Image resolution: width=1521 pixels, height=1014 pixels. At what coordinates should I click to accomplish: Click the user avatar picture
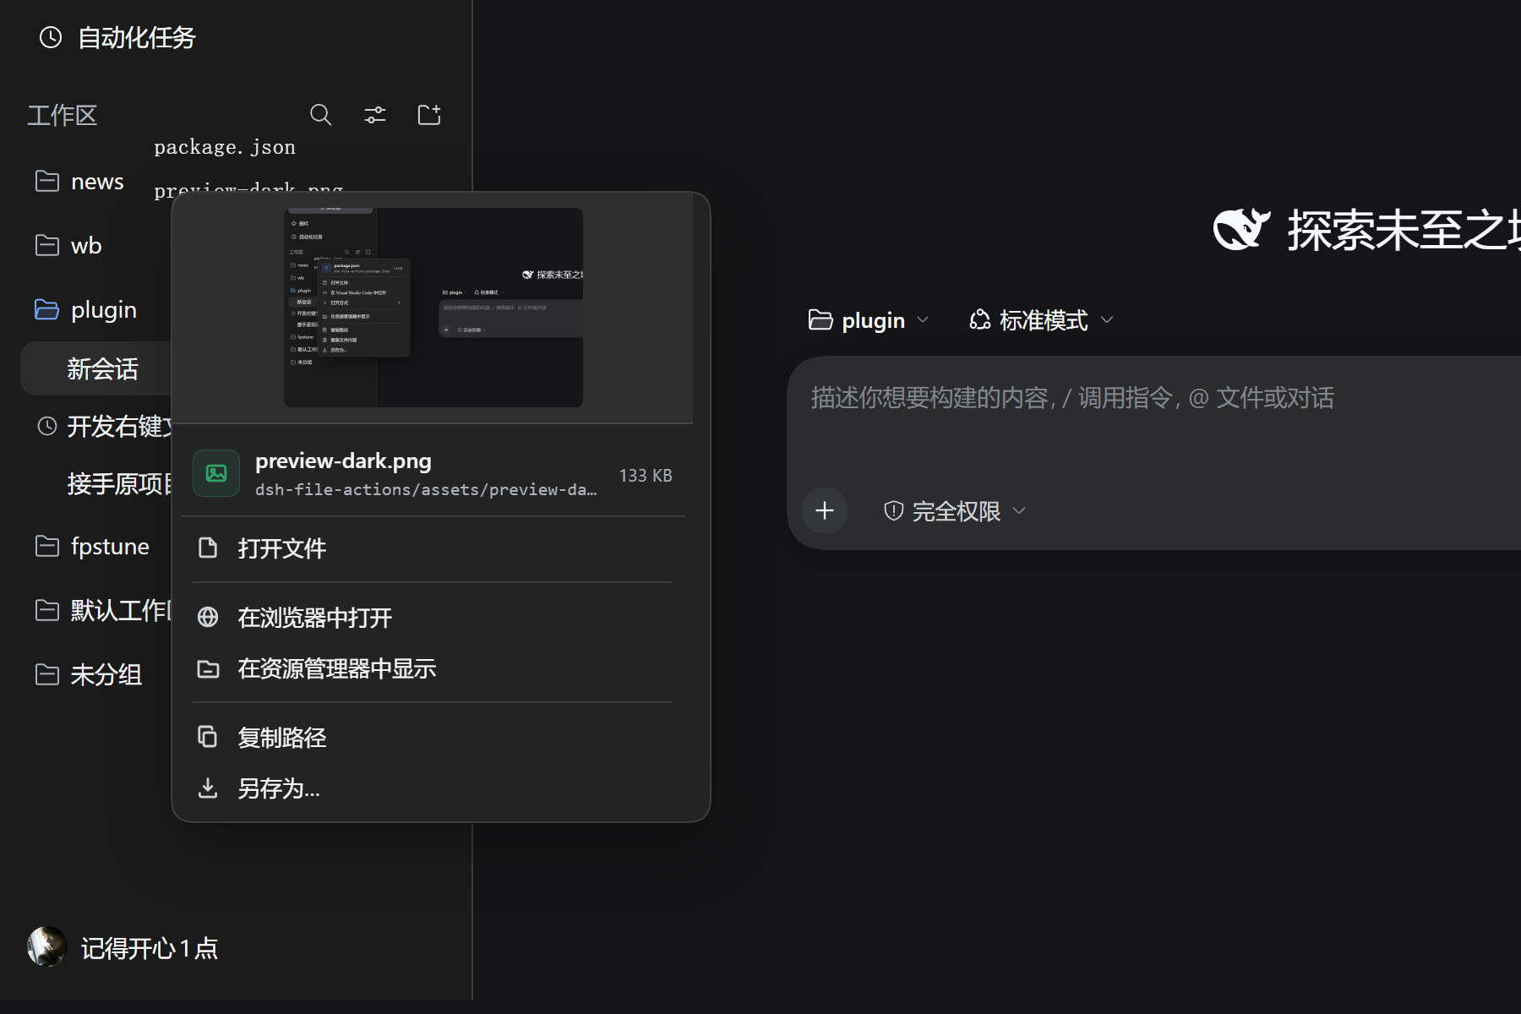coord(47,946)
